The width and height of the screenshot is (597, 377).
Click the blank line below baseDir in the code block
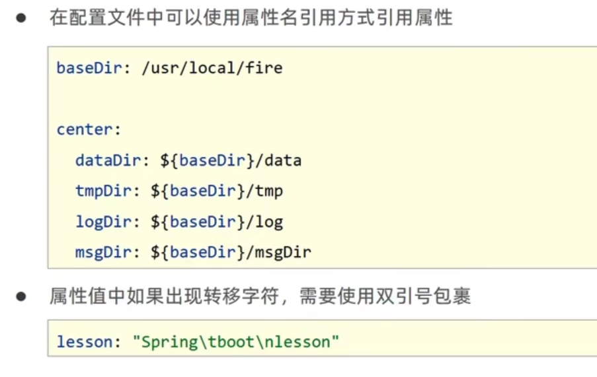tap(264, 98)
